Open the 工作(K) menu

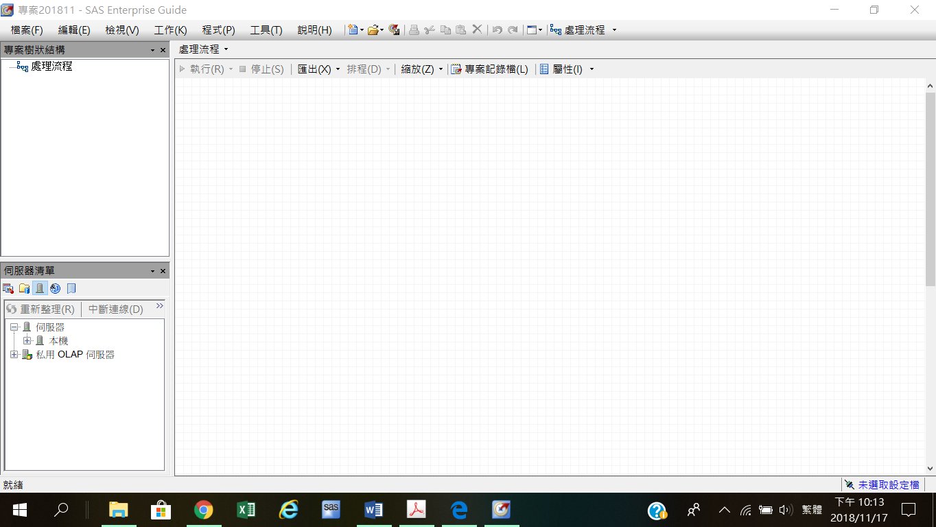170,30
